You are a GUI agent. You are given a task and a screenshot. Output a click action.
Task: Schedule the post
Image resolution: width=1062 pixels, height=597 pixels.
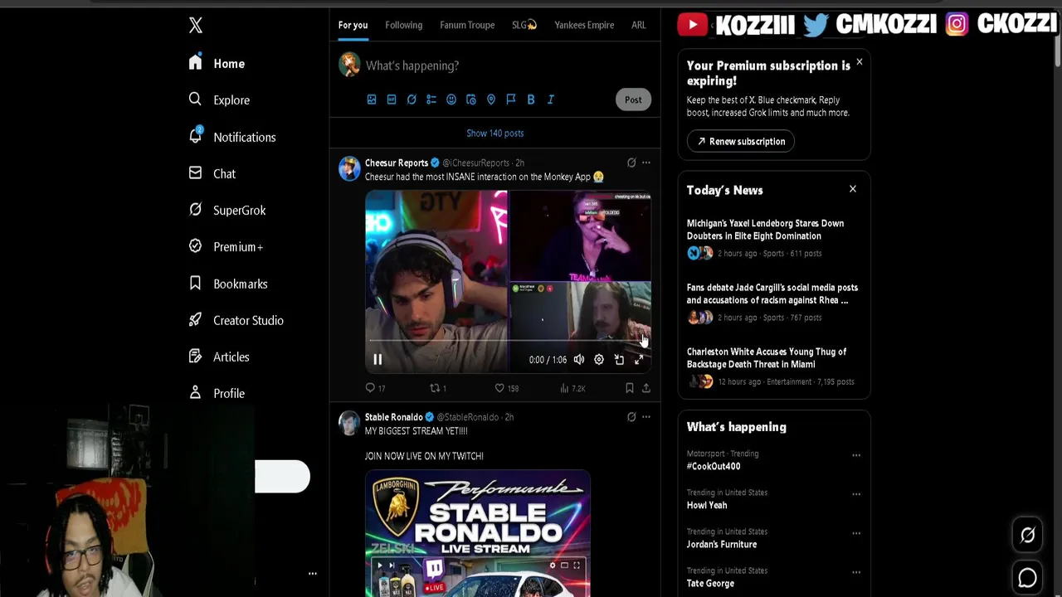tap(471, 99)
